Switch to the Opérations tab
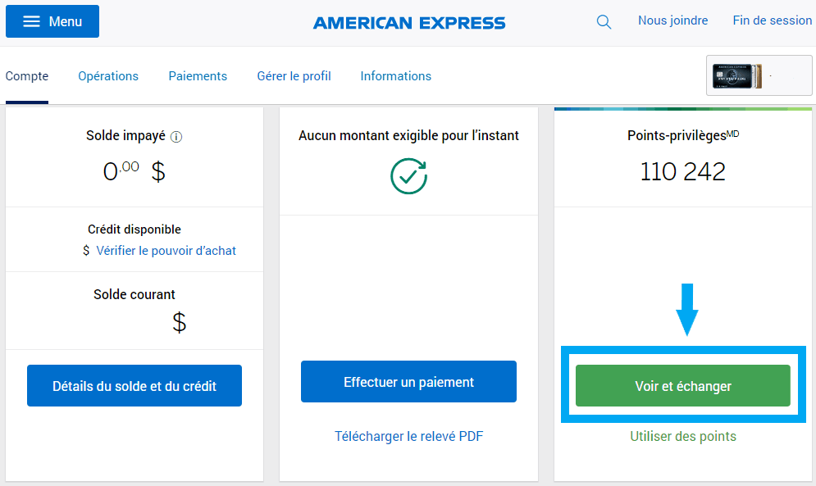 [x=107, y=75]
